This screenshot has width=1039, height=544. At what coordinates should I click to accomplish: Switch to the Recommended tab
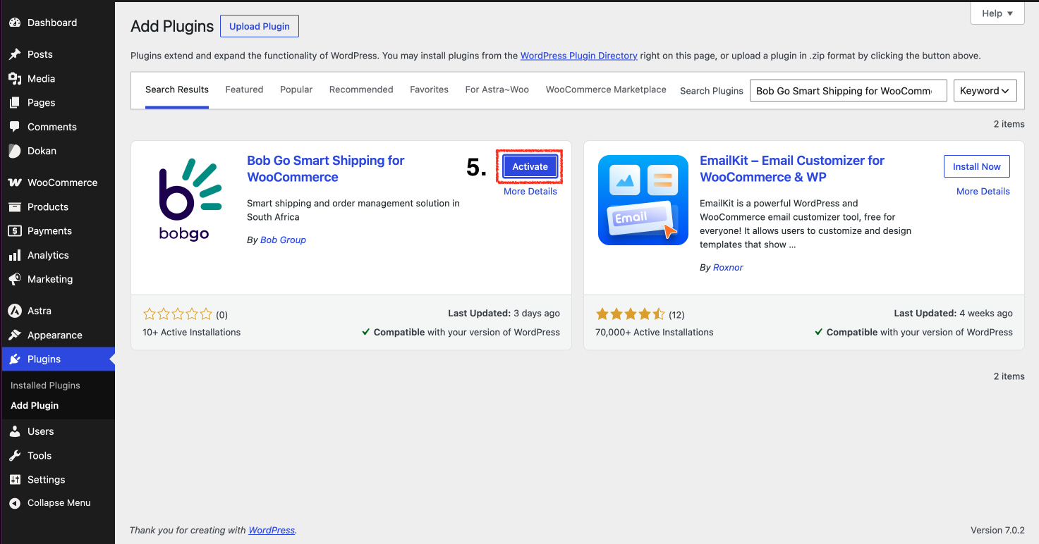tap(361, 89)
